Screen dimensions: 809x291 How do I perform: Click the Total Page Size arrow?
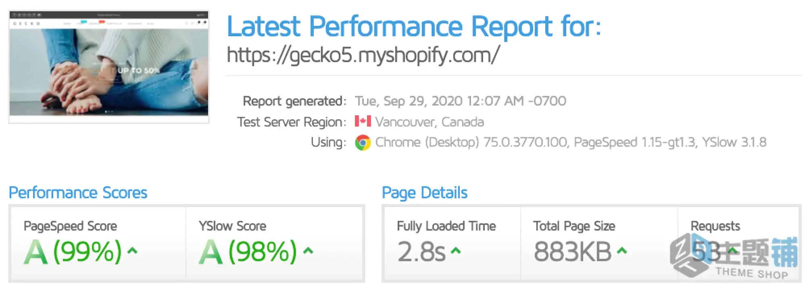(x=622, y=251)
